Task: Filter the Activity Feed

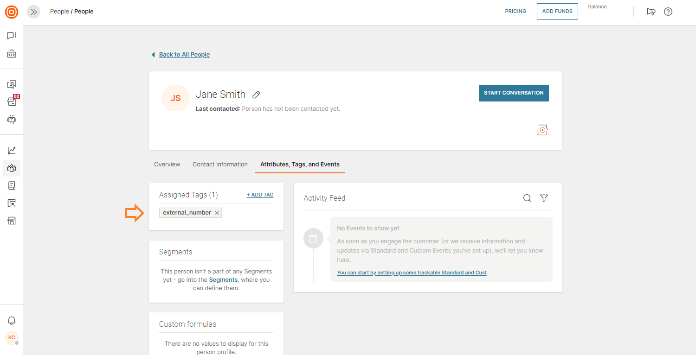Action: pos(544,198)
